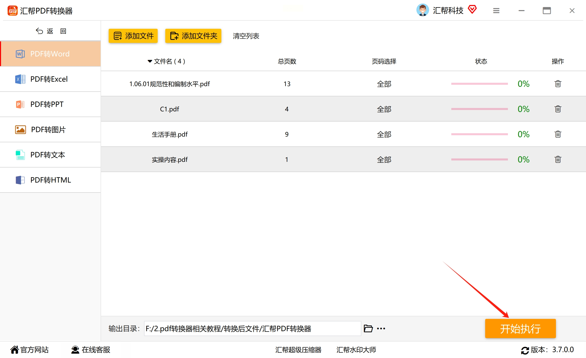Click the 输出目录 path input field

[x=252, y=328]
